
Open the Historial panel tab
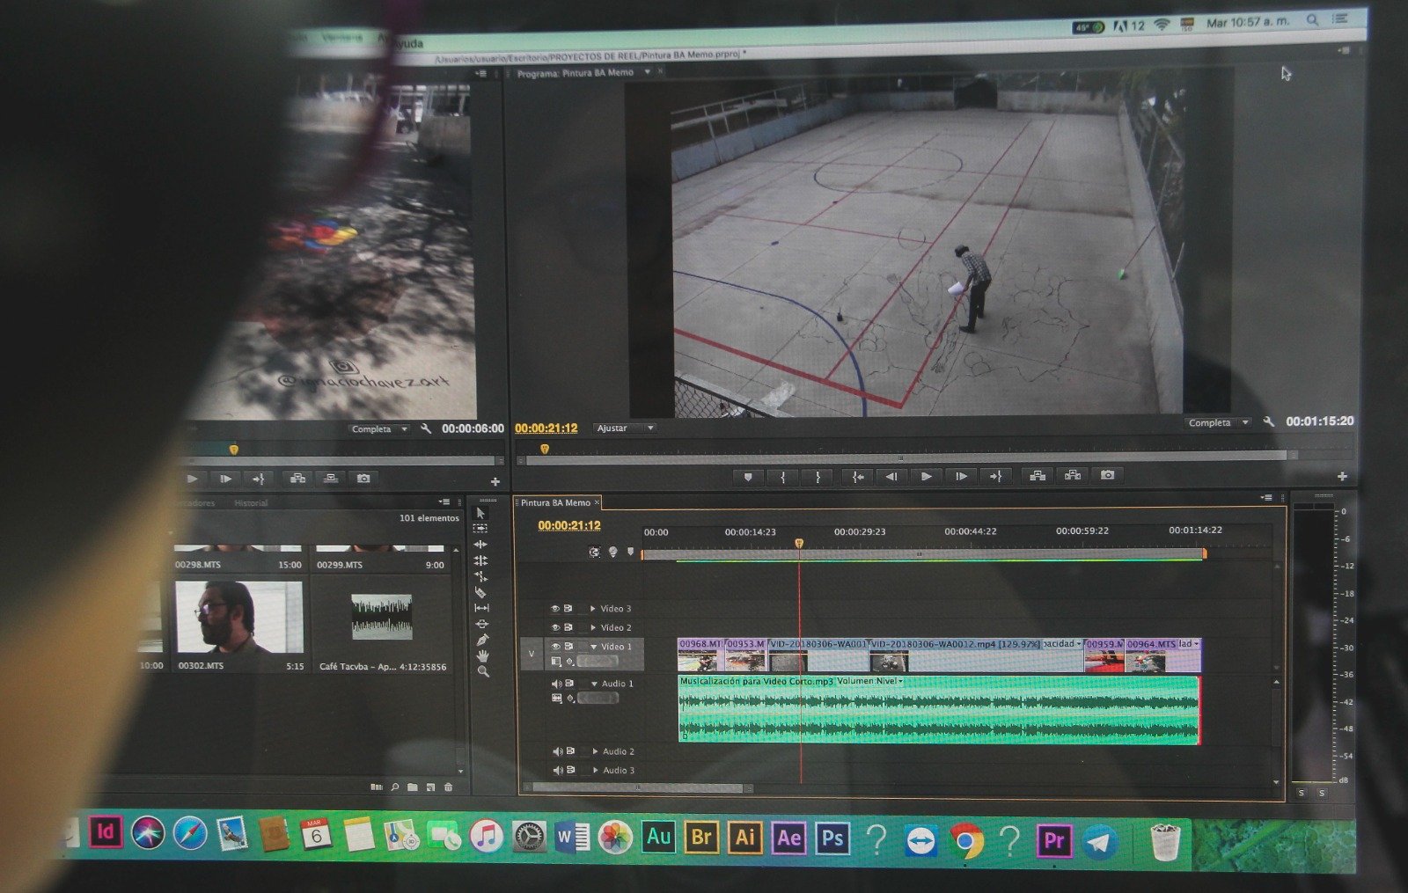251,503
